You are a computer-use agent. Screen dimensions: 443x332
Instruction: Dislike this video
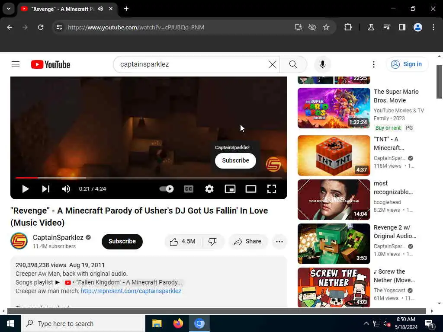click(x=212, y=241)
